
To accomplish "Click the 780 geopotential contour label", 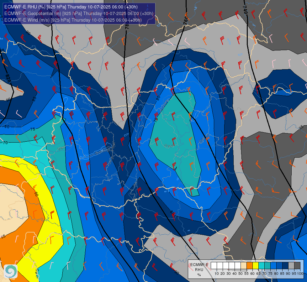I will point(127,25).
